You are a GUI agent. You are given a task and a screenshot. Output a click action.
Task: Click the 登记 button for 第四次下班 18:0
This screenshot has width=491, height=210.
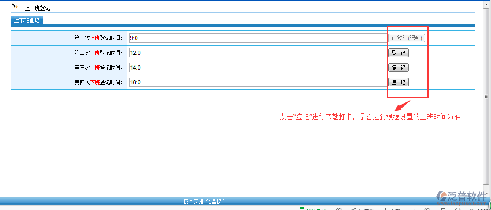pos(398,82)
